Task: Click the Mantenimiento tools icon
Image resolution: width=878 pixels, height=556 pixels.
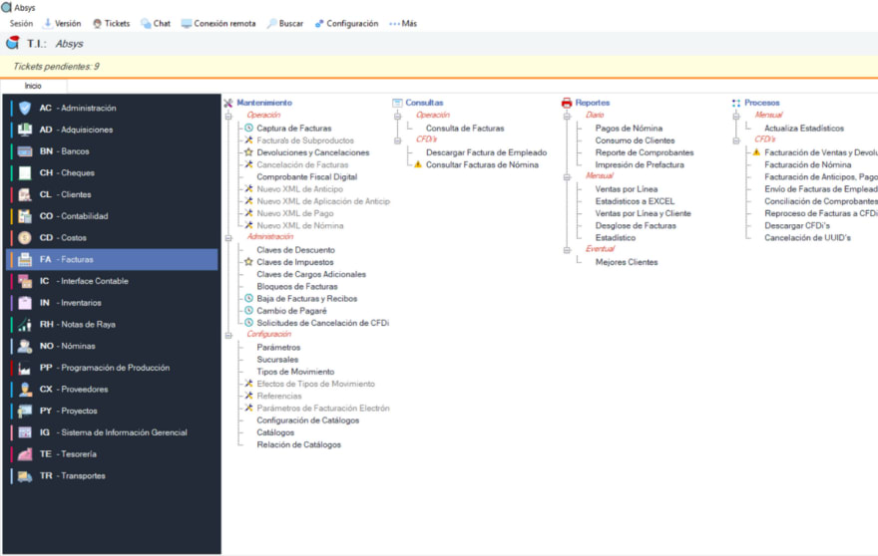Action: [x=227, y=103]
